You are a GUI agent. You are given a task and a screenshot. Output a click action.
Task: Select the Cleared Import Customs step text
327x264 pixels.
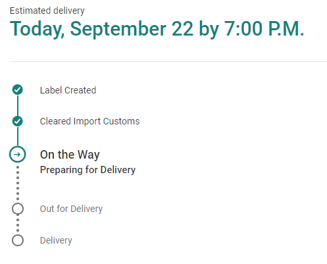(89, 121)
